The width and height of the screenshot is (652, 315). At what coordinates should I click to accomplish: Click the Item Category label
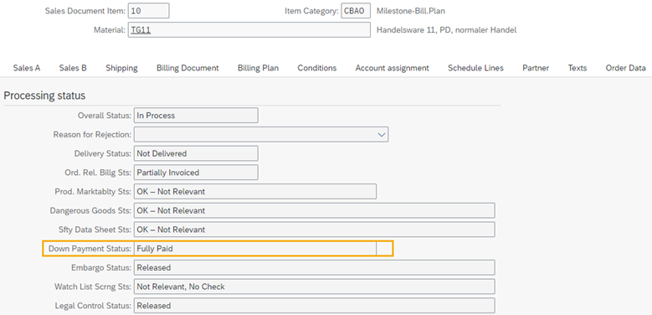pyautogui.click(x=311, y=11)
